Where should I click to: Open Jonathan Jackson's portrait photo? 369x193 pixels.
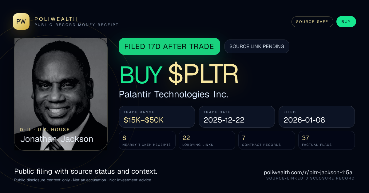pyautogui.click(x=61, y=94)
